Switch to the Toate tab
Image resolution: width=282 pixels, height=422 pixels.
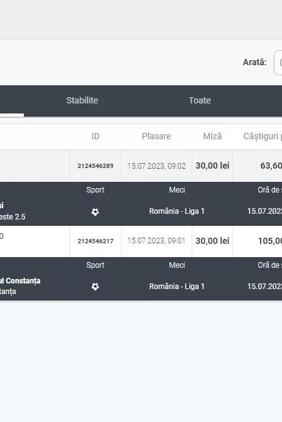200,100
